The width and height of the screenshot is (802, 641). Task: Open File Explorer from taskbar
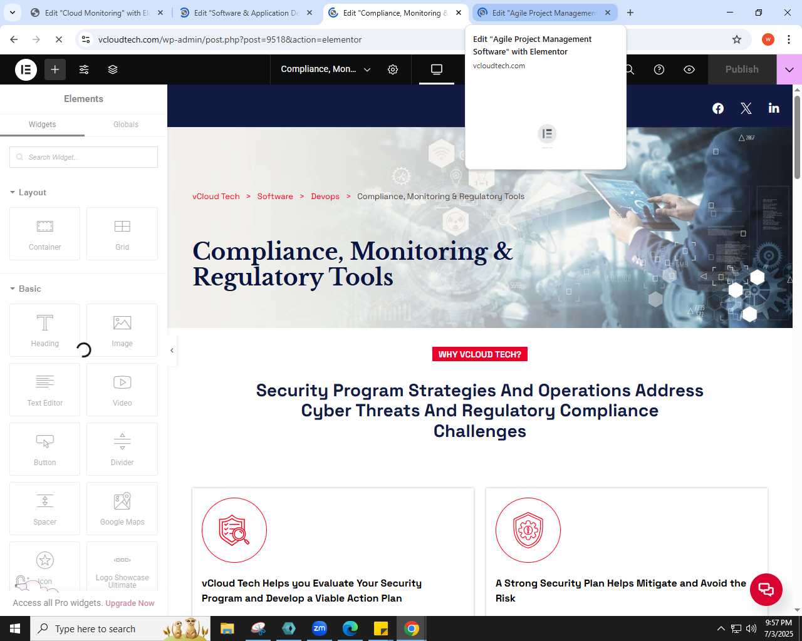point(227,628)
